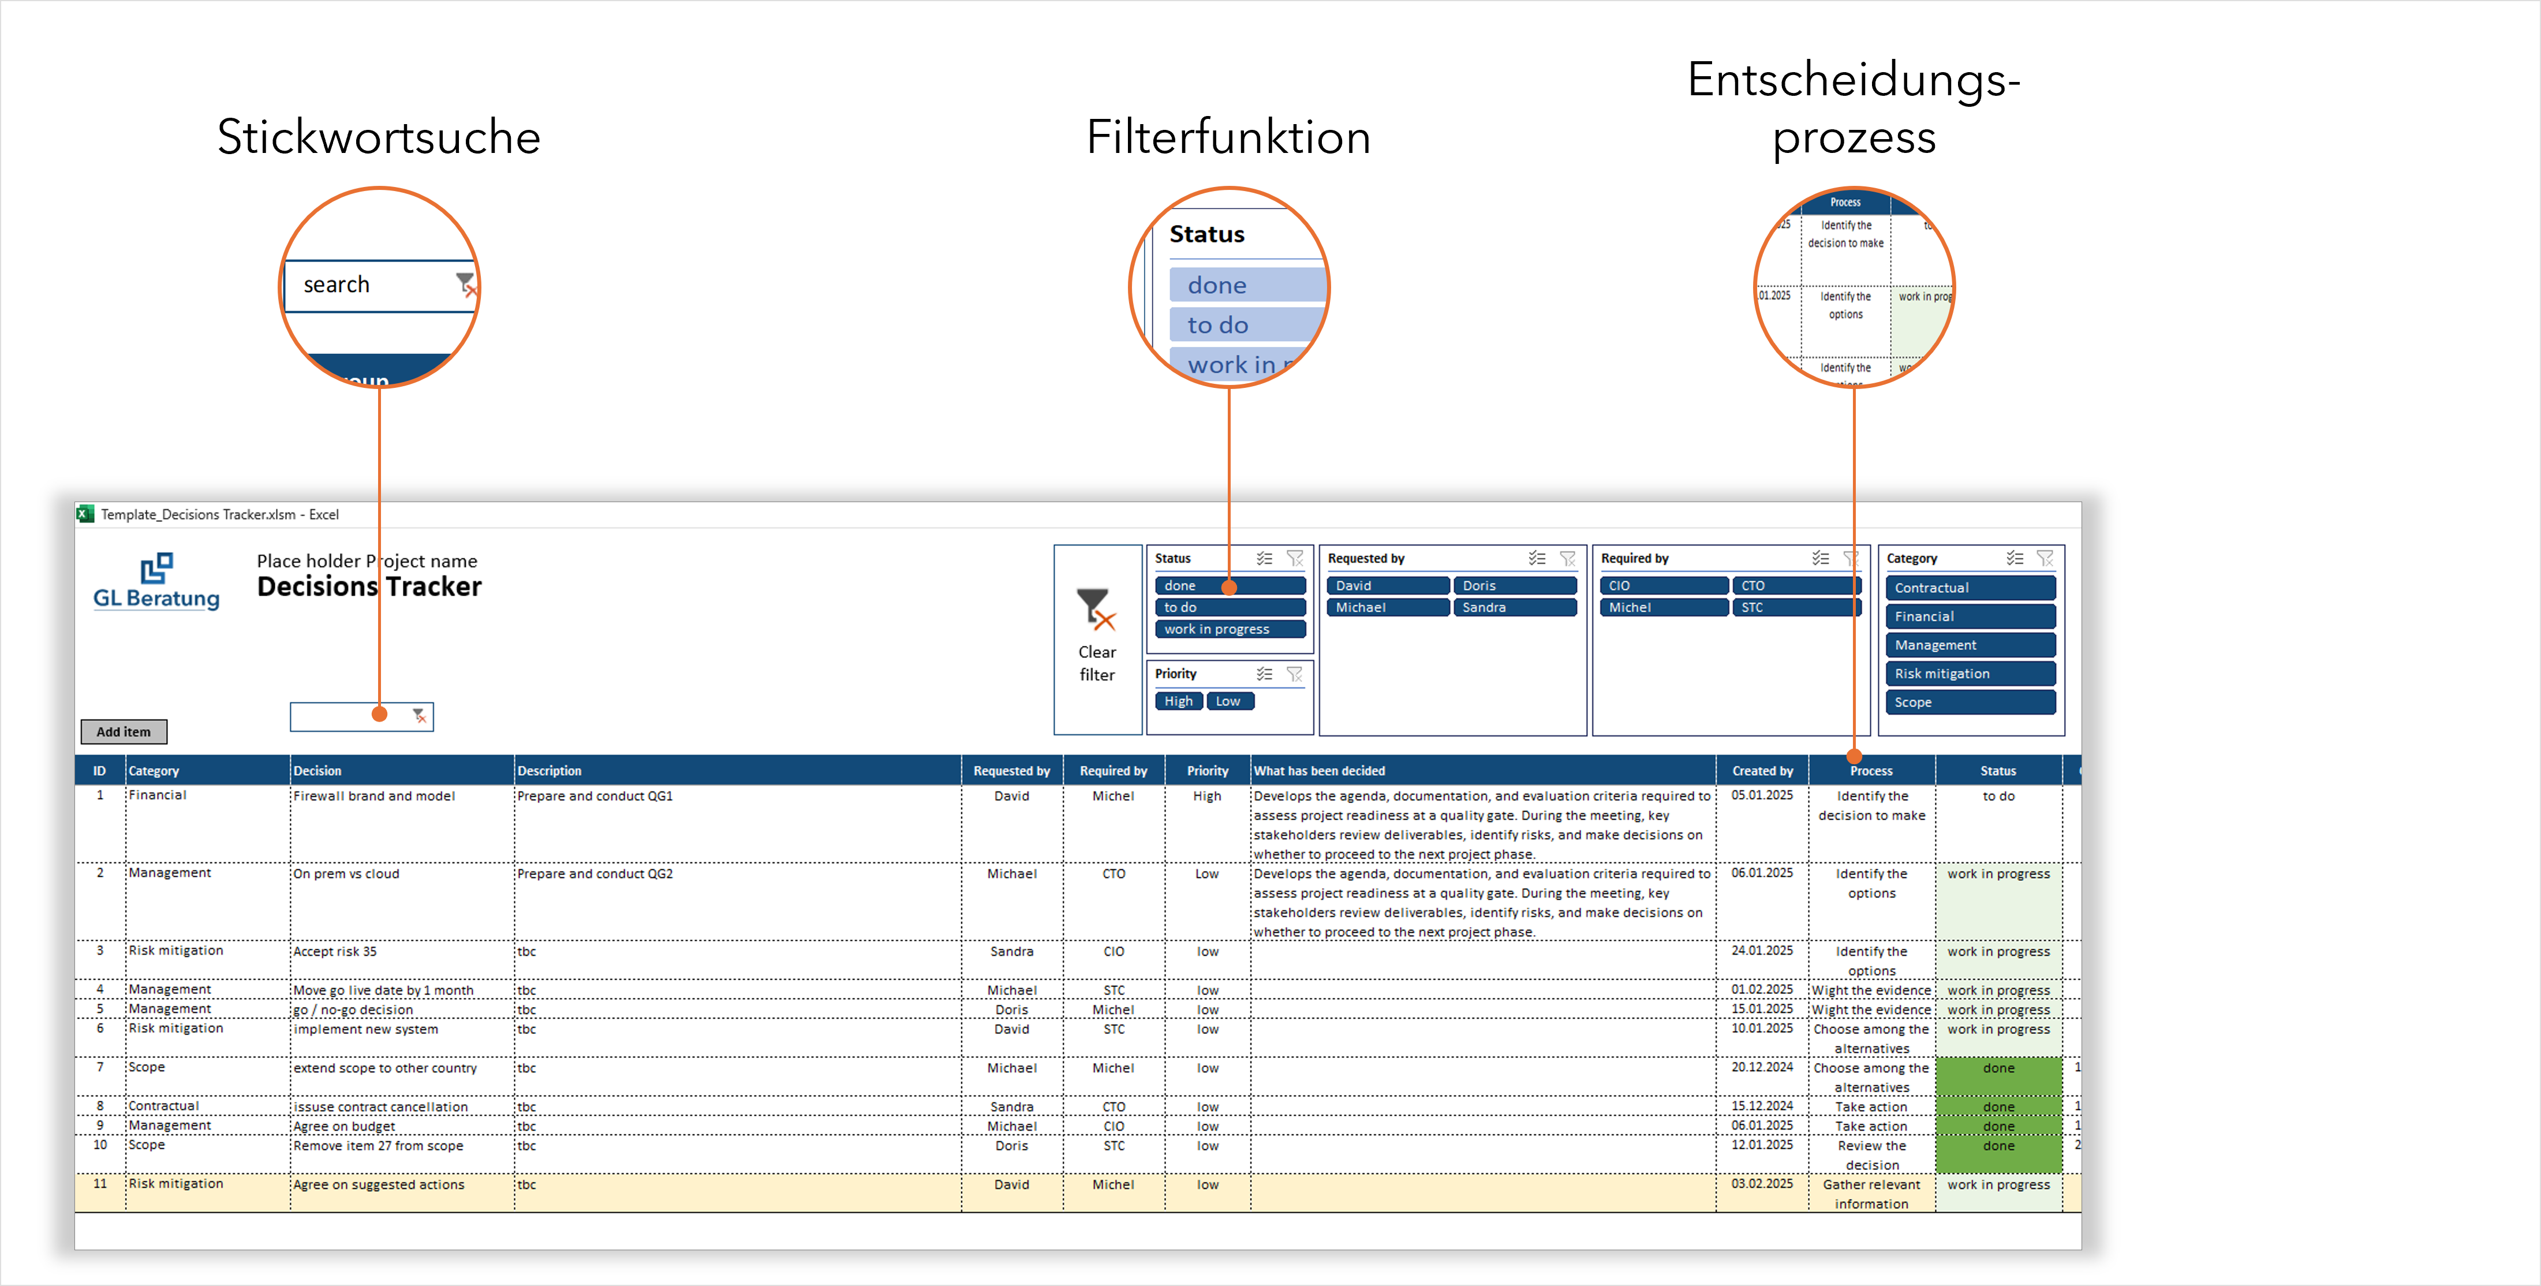Click the GL Beratung logo
Image resolution: width=2541 pixels, height=1286 pixels.
156,582
